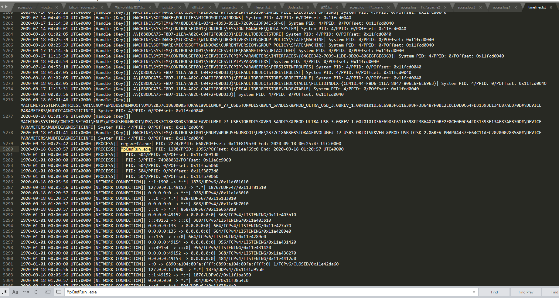Switch to bitcoin_address.txt tab
The image size is (559, 298).
click(x=83, y=7)
